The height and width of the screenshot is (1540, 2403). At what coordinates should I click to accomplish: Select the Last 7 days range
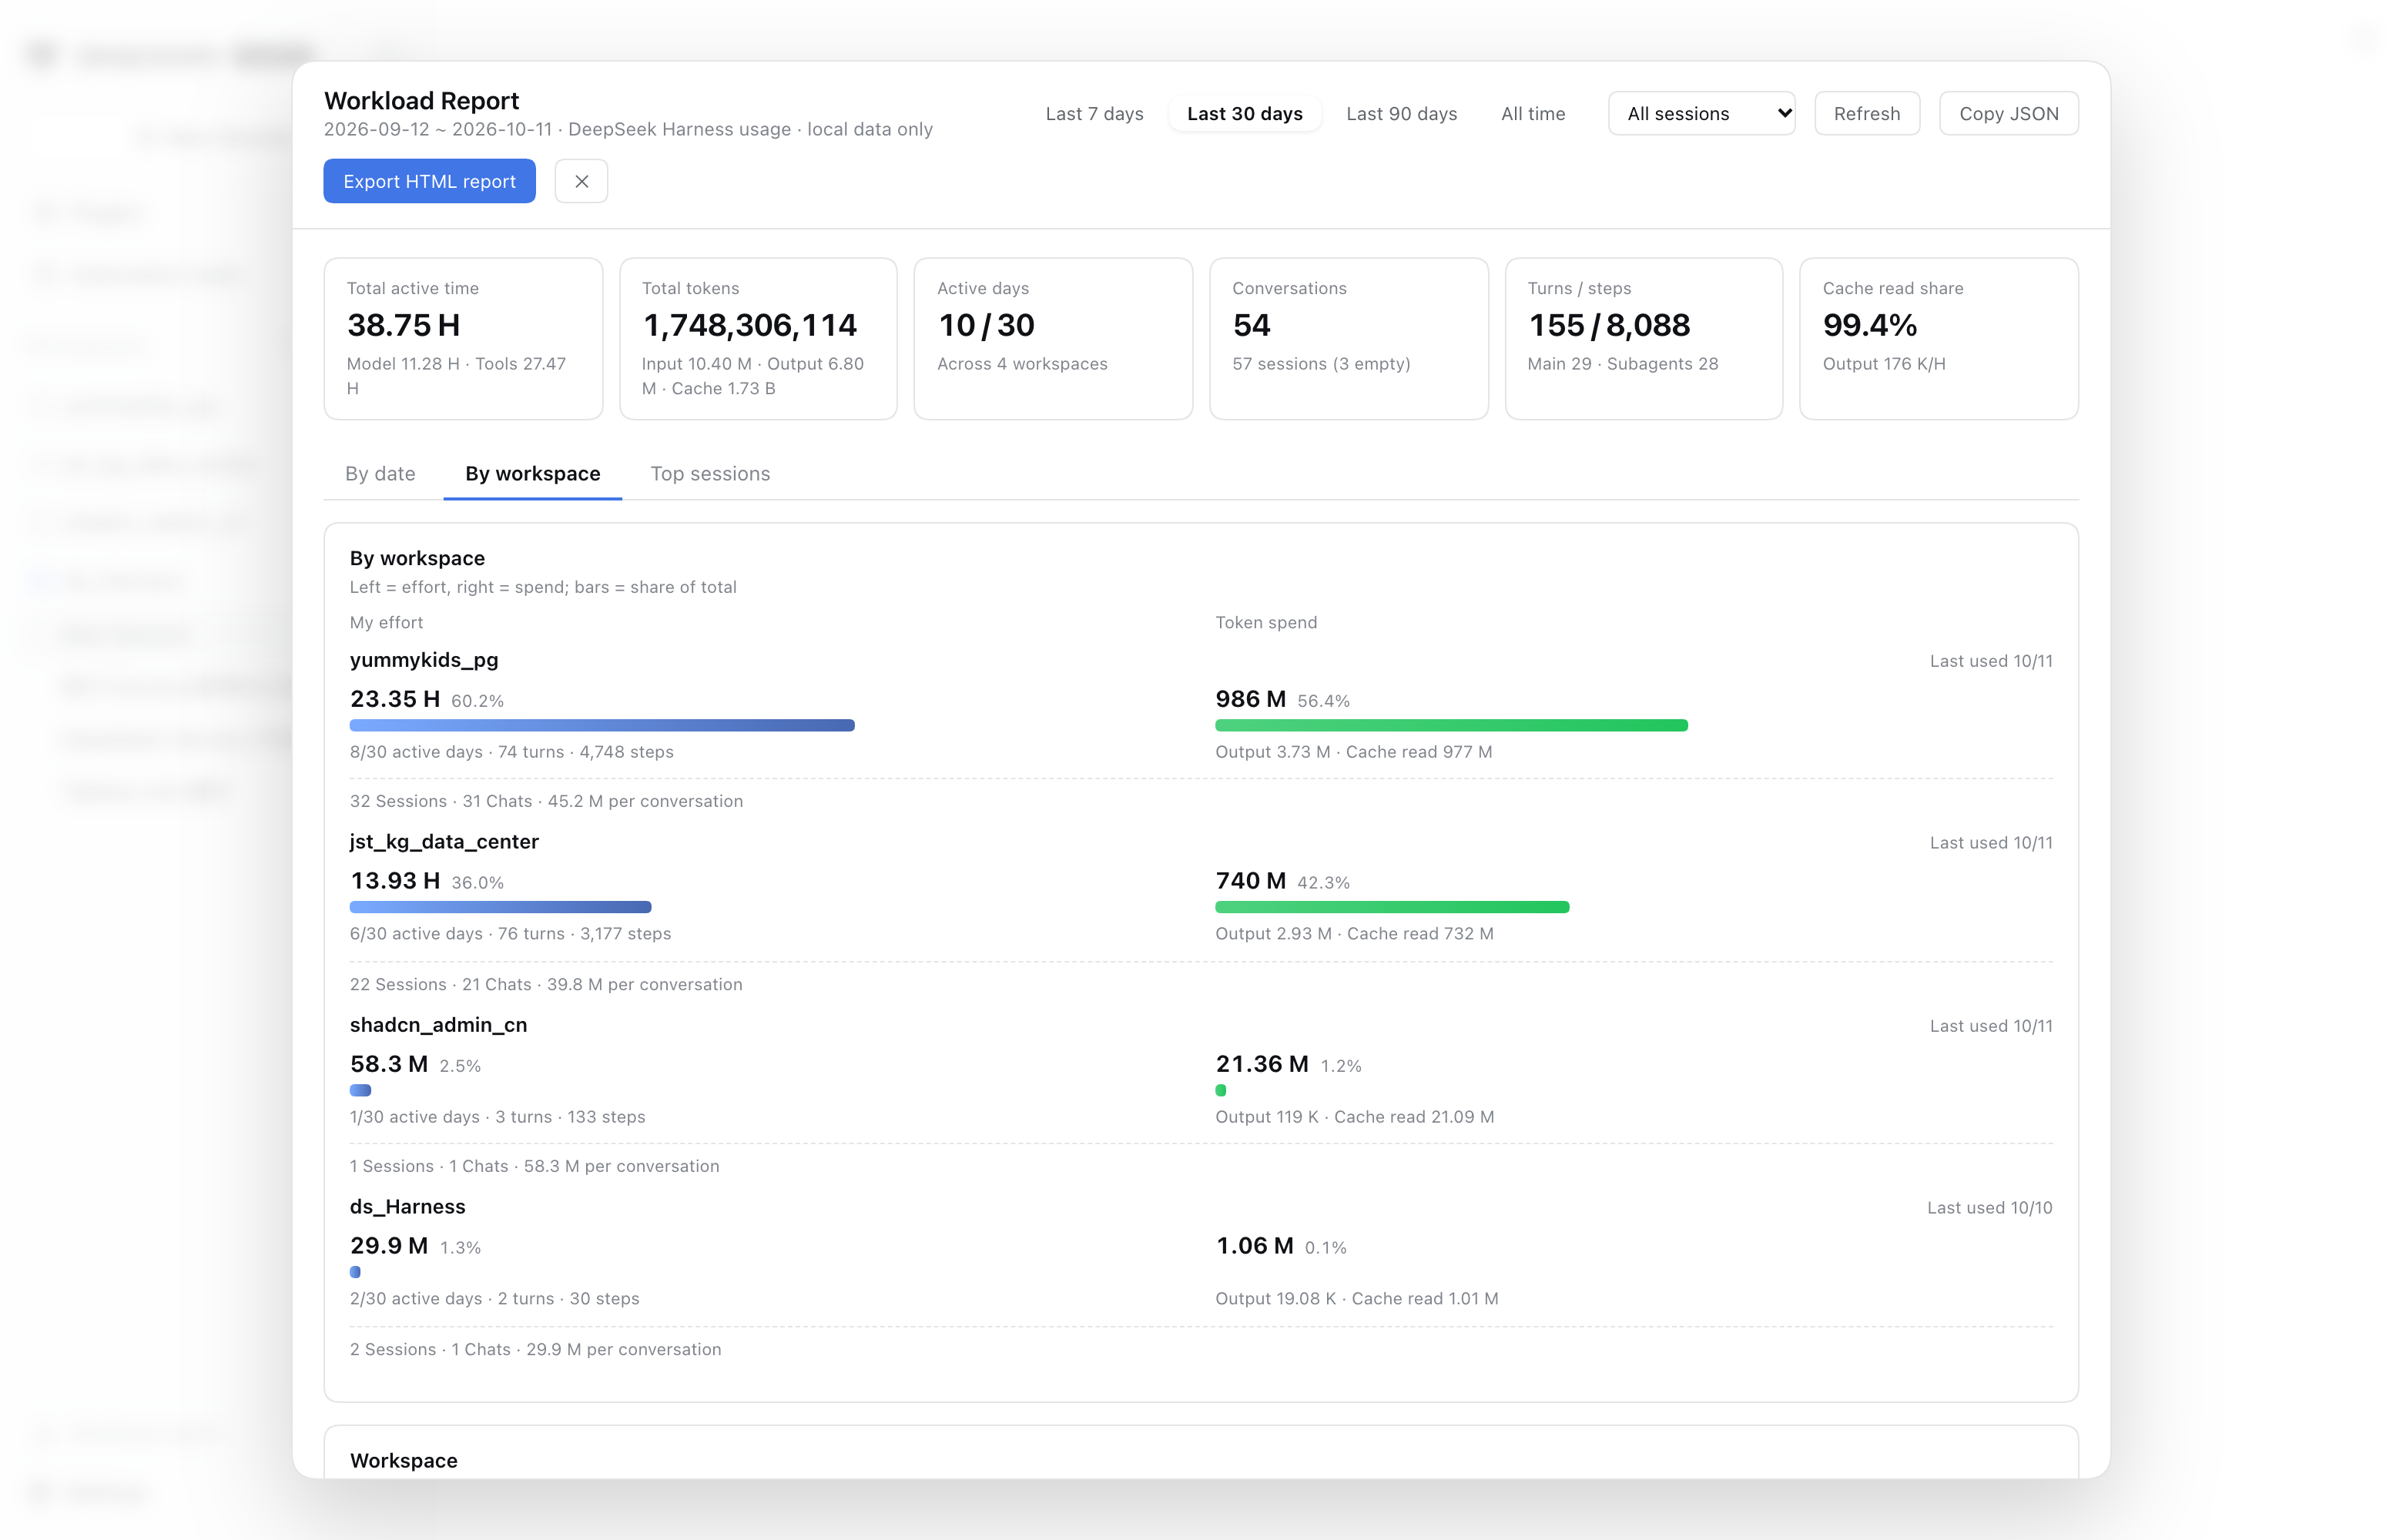tap(1094, 113)
